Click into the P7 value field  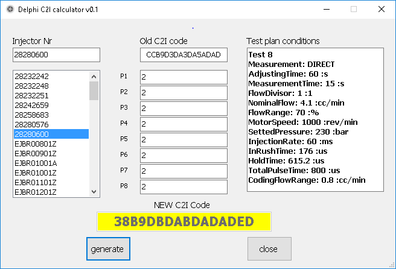click(x=184, y=171)
